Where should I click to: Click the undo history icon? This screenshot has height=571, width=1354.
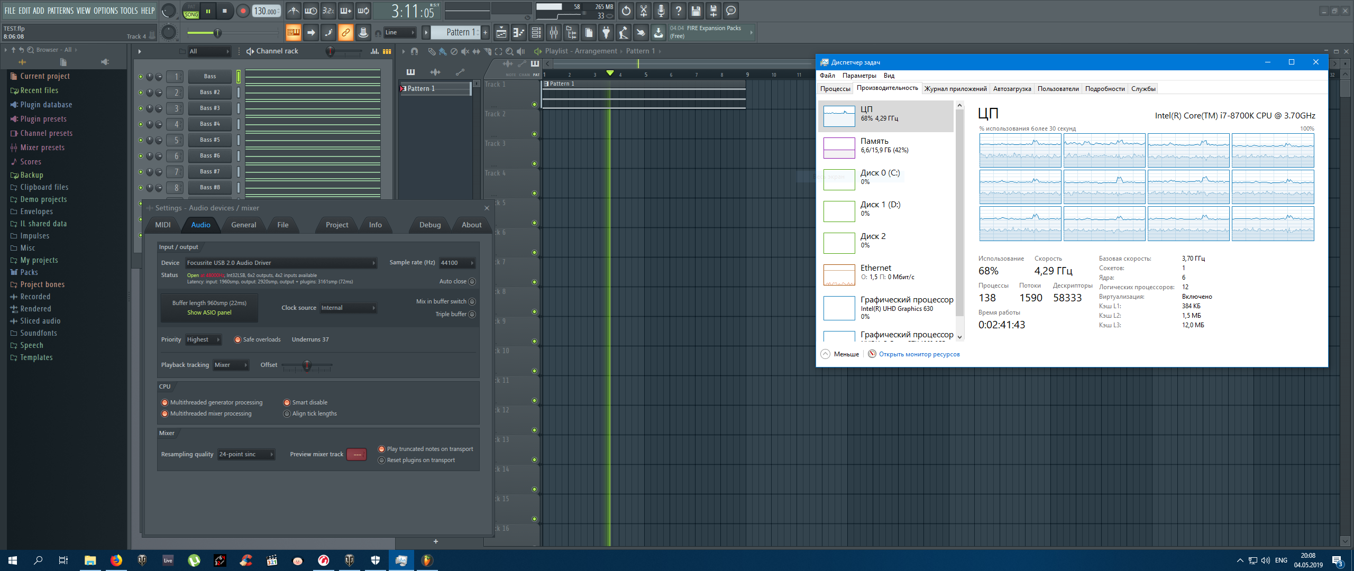pyautogui.click(x=626, y=11)
